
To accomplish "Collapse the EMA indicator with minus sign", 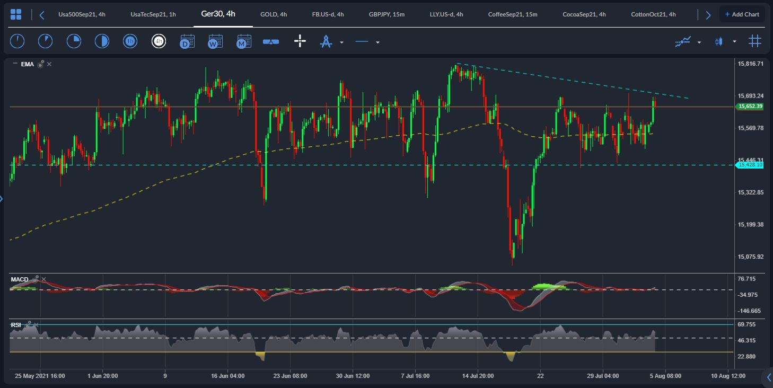I will [x=14, y=64].
